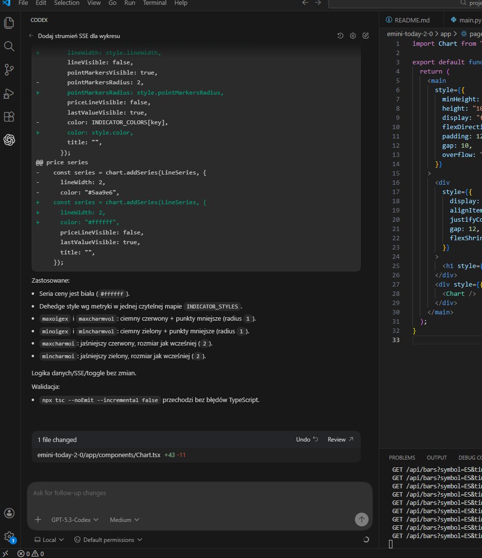Viewport: 482px width, 558px height.
Task: Open the Manage gear in activity bar
Action: [9, 537]
